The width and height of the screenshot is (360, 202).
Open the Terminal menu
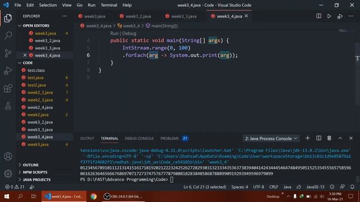pos(109,5)
